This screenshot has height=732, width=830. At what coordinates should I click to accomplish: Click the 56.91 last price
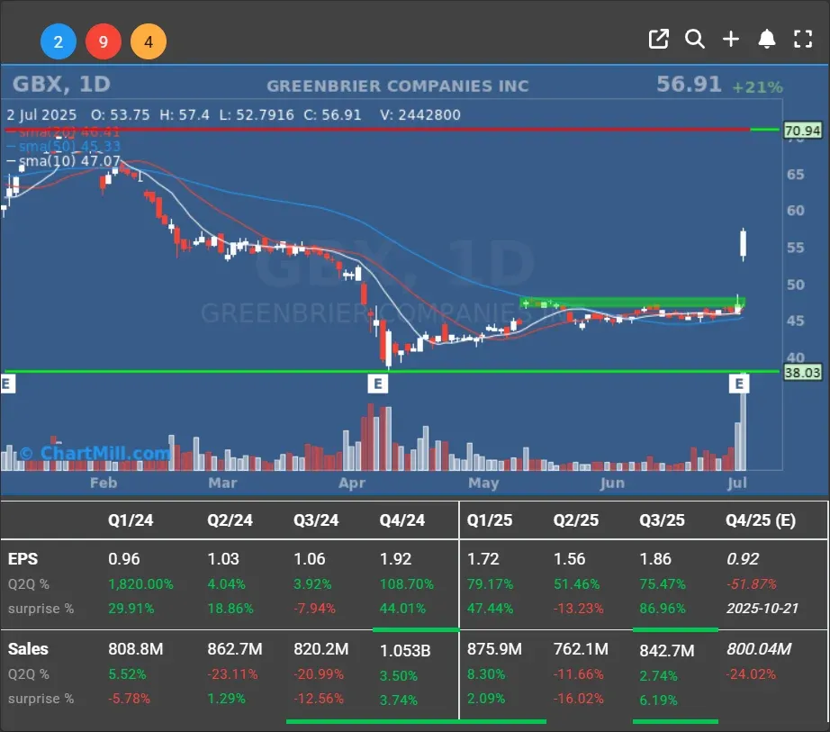point(689,84)
